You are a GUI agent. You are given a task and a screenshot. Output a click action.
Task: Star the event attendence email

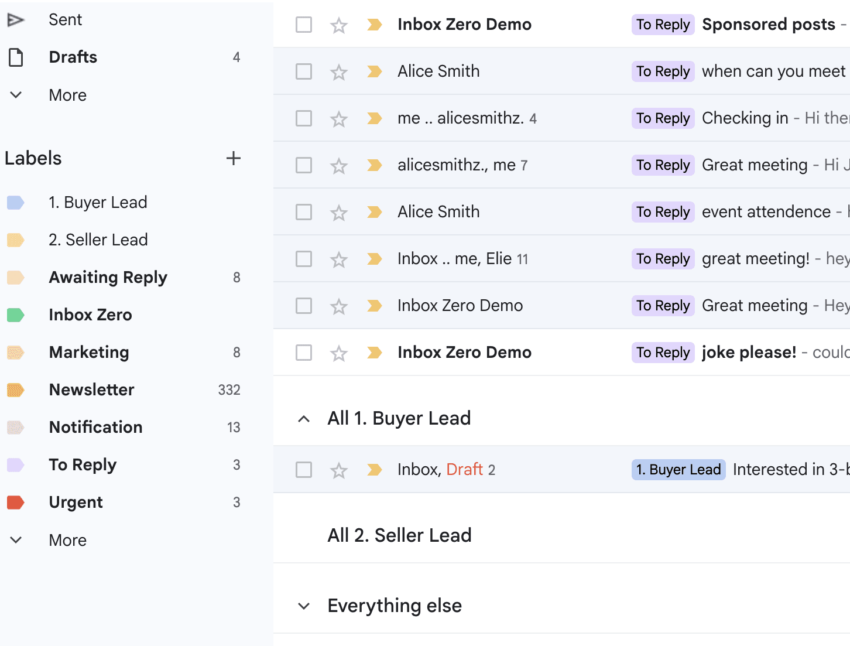tap(339, 211)
